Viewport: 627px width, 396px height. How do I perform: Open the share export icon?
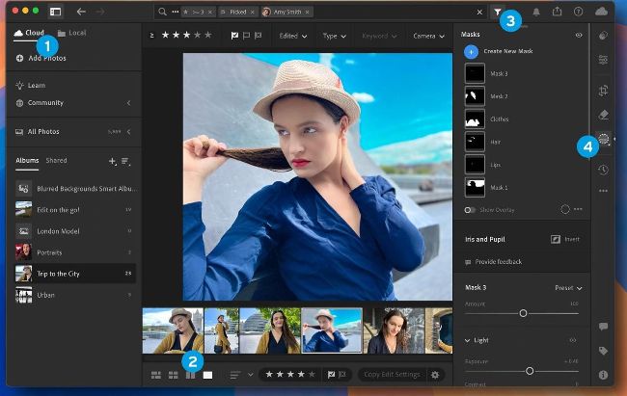[557, 12]
